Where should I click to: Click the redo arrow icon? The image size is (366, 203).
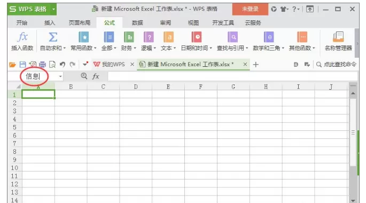coord(73,65)
